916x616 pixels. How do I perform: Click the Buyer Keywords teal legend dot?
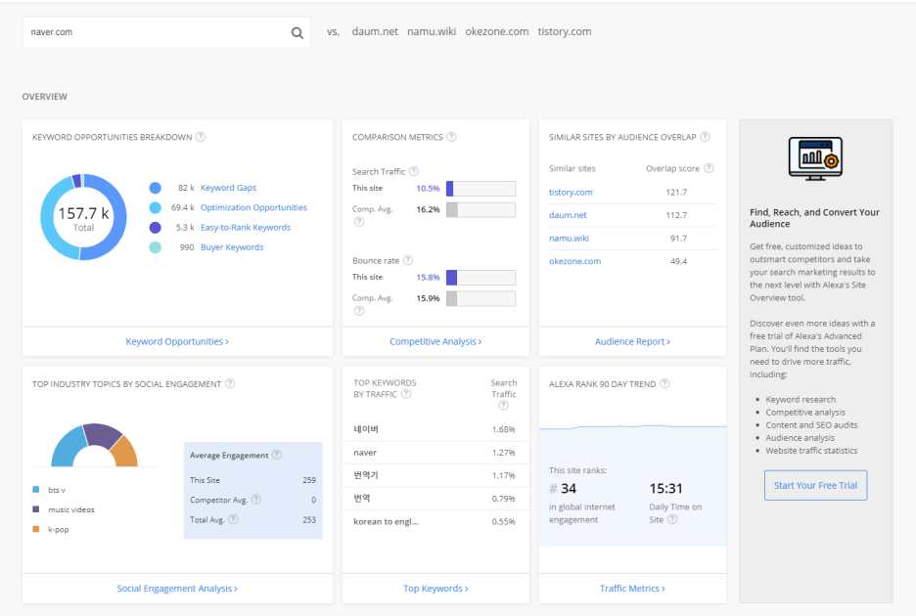(155, 247)
